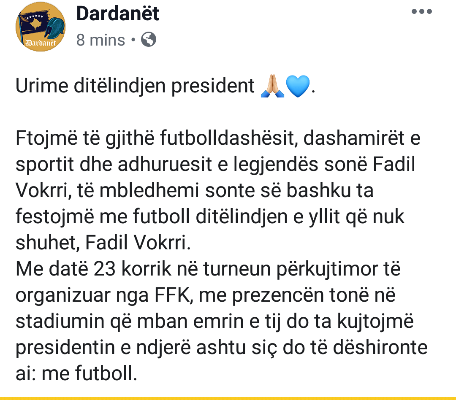Open the Dardanët round profile picture

(41, 27)
